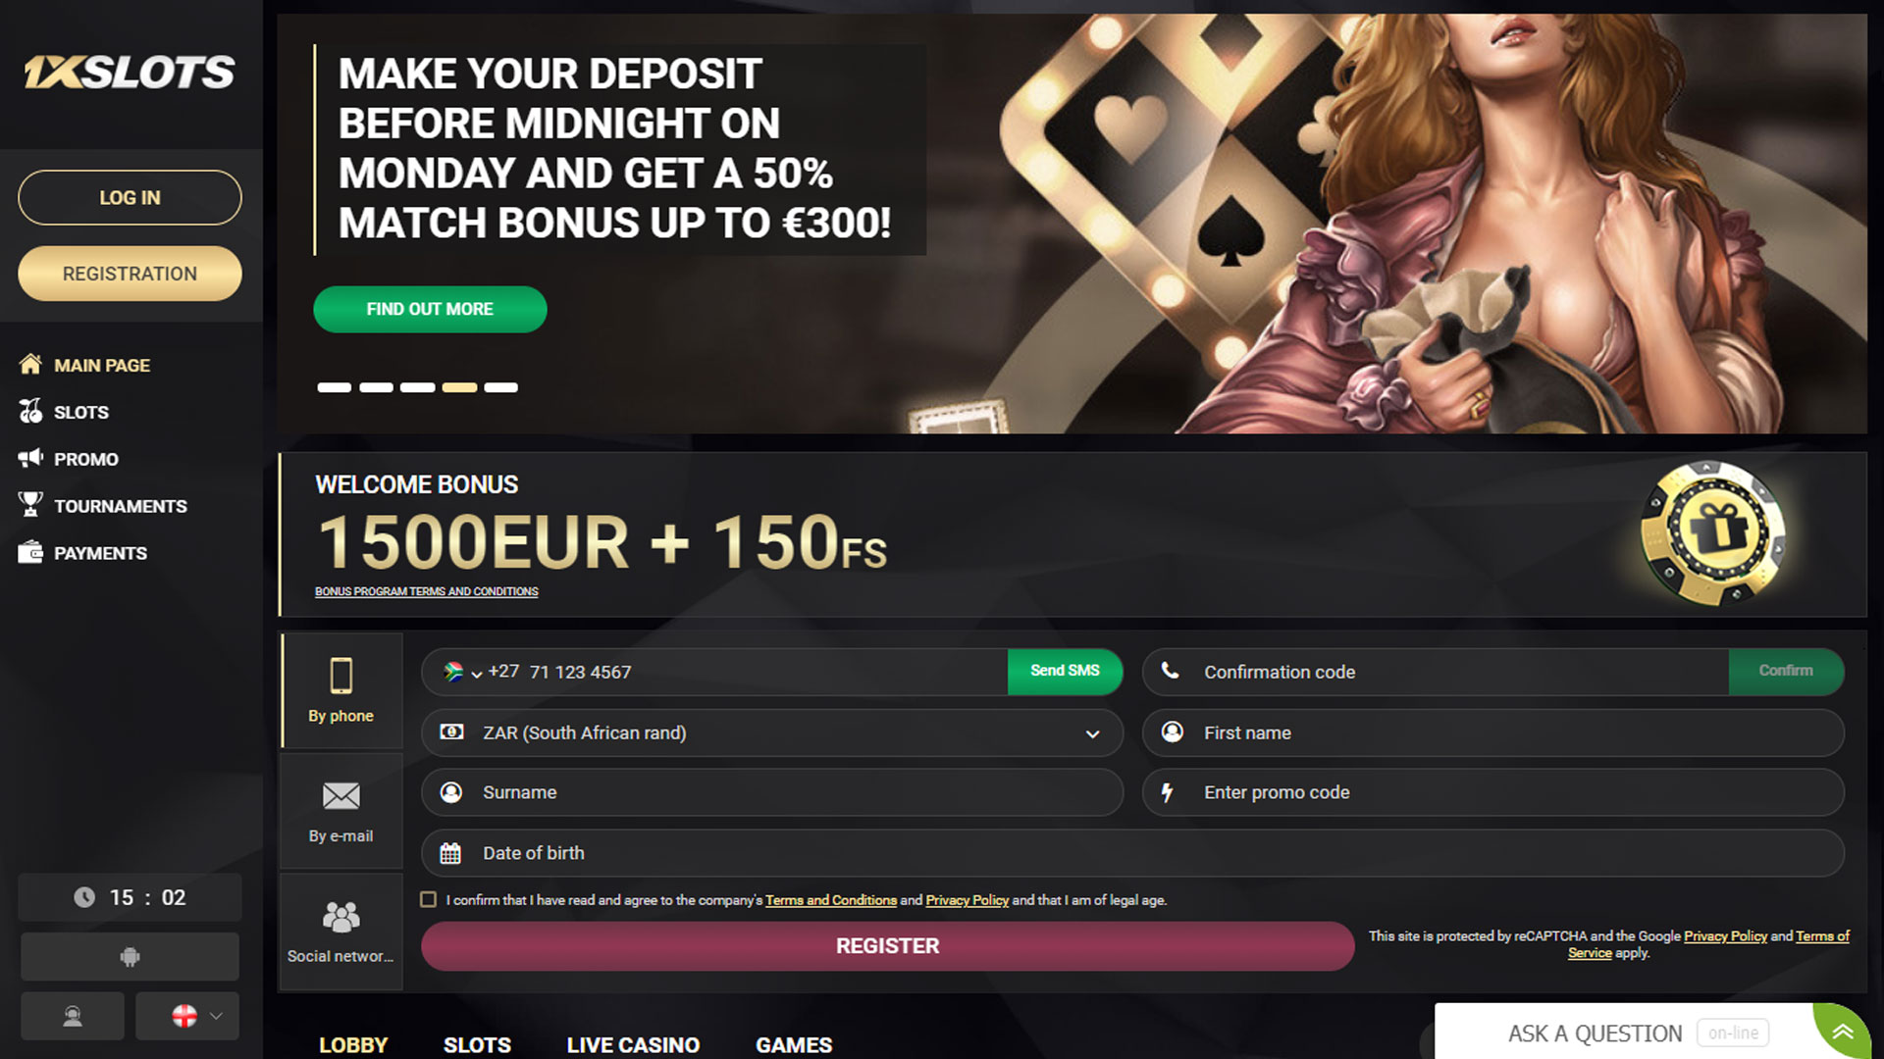Image resolution: width=1884 pixels, height=1059 pixels.
Task: Select the By e-mail envelope icon
Action: tap(341, 795)
